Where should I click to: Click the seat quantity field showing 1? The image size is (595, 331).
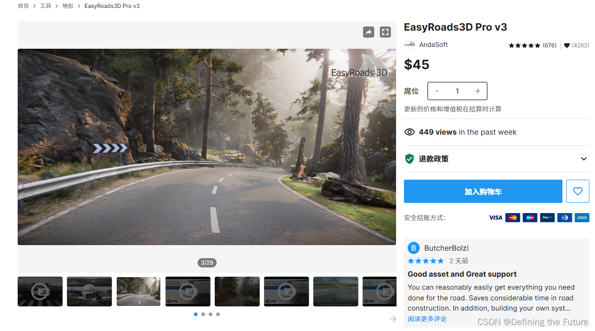coord(457,91)
